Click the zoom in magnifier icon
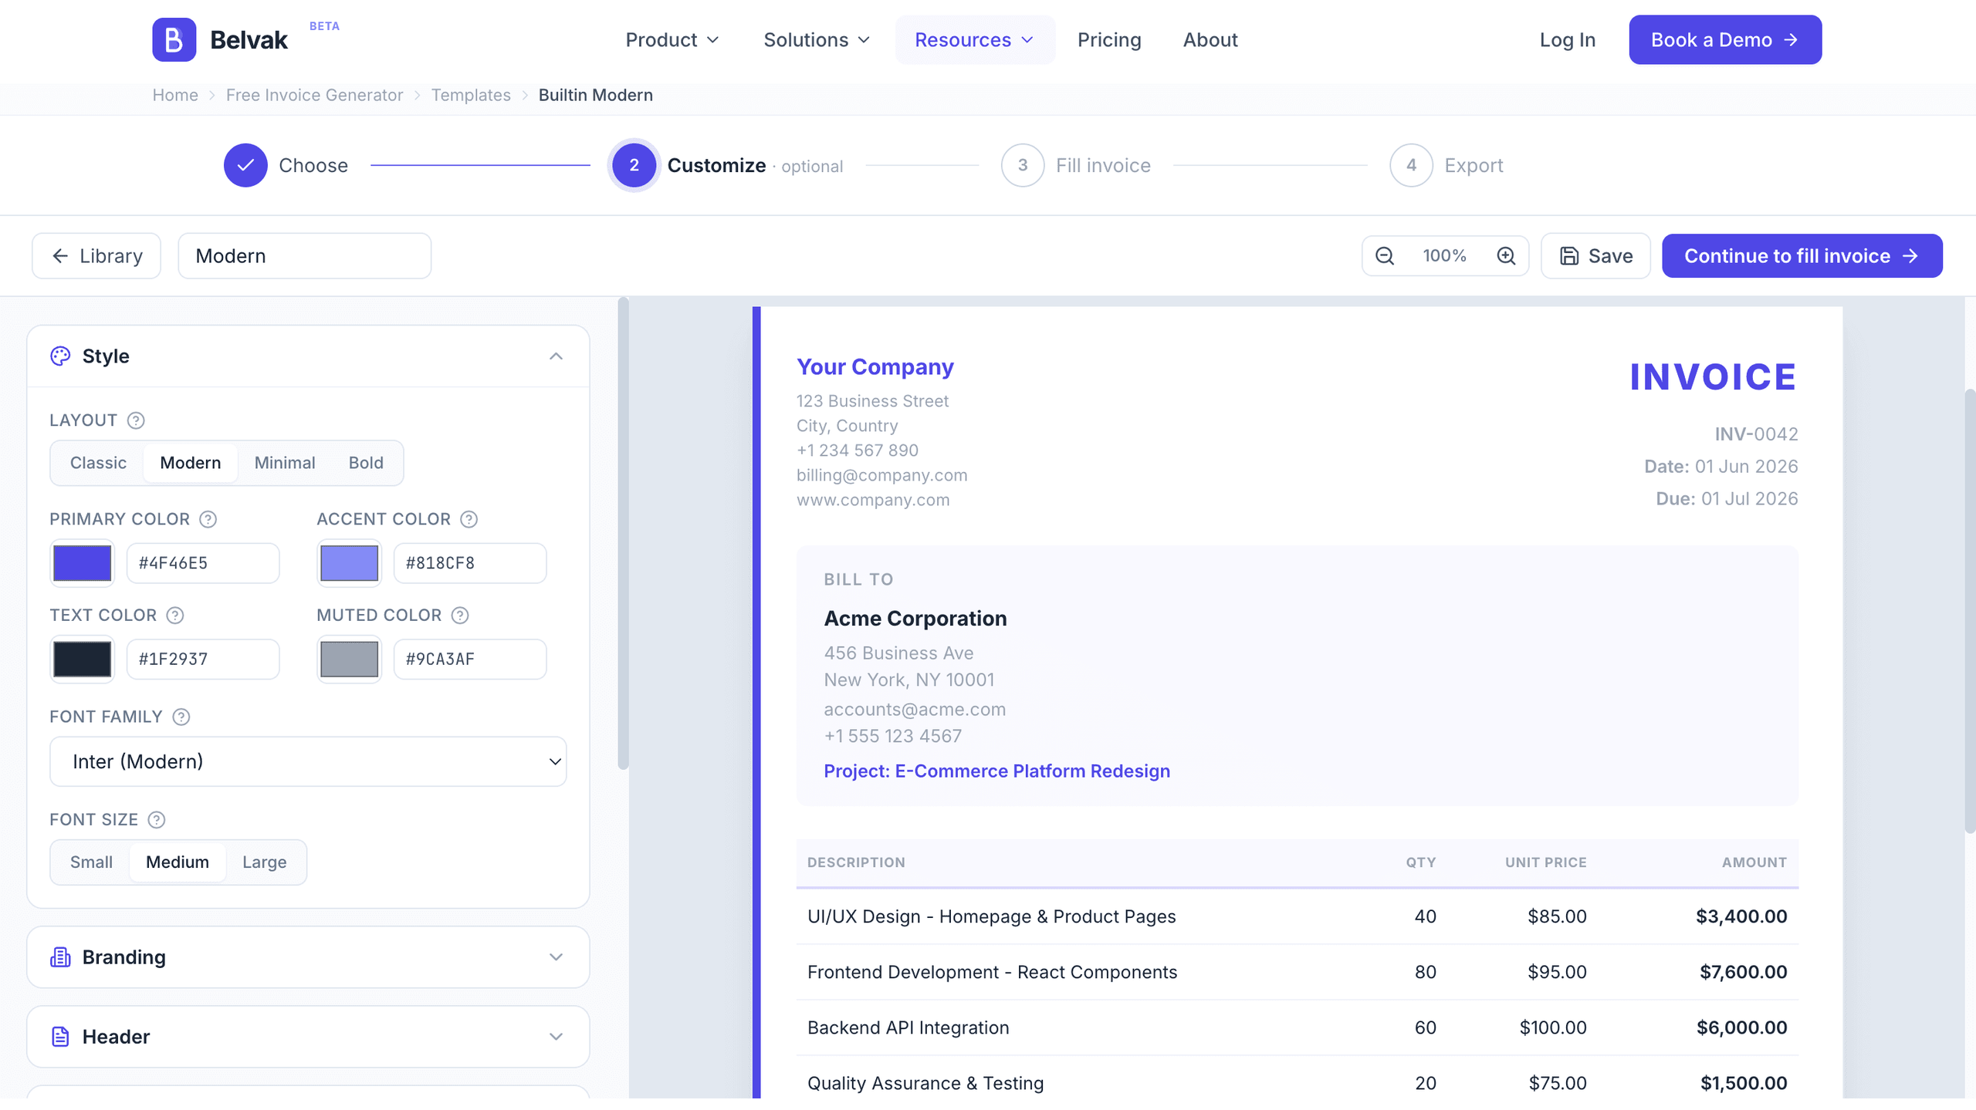The width and height of the screenshot is (1976, 1110). click(1506, 256)
